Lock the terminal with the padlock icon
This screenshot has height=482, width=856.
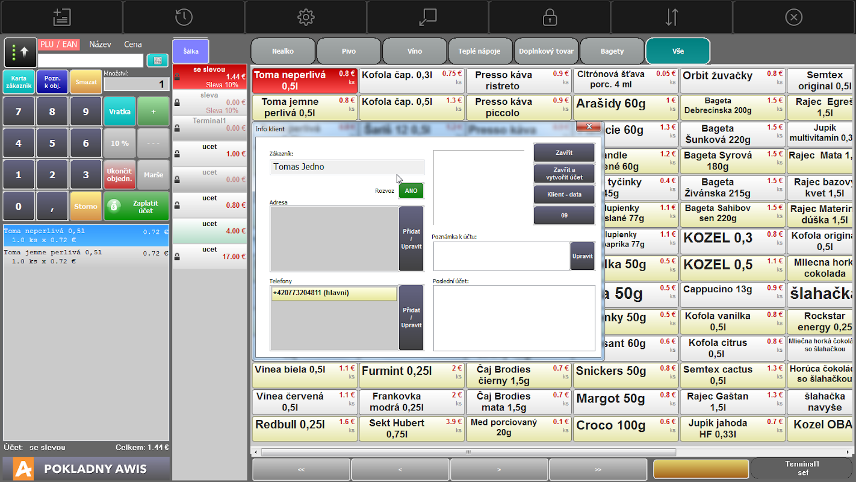point(550,17)
